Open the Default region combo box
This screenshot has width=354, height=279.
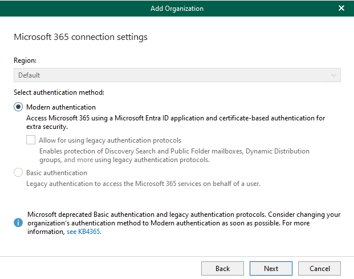(x=177, y=75)
